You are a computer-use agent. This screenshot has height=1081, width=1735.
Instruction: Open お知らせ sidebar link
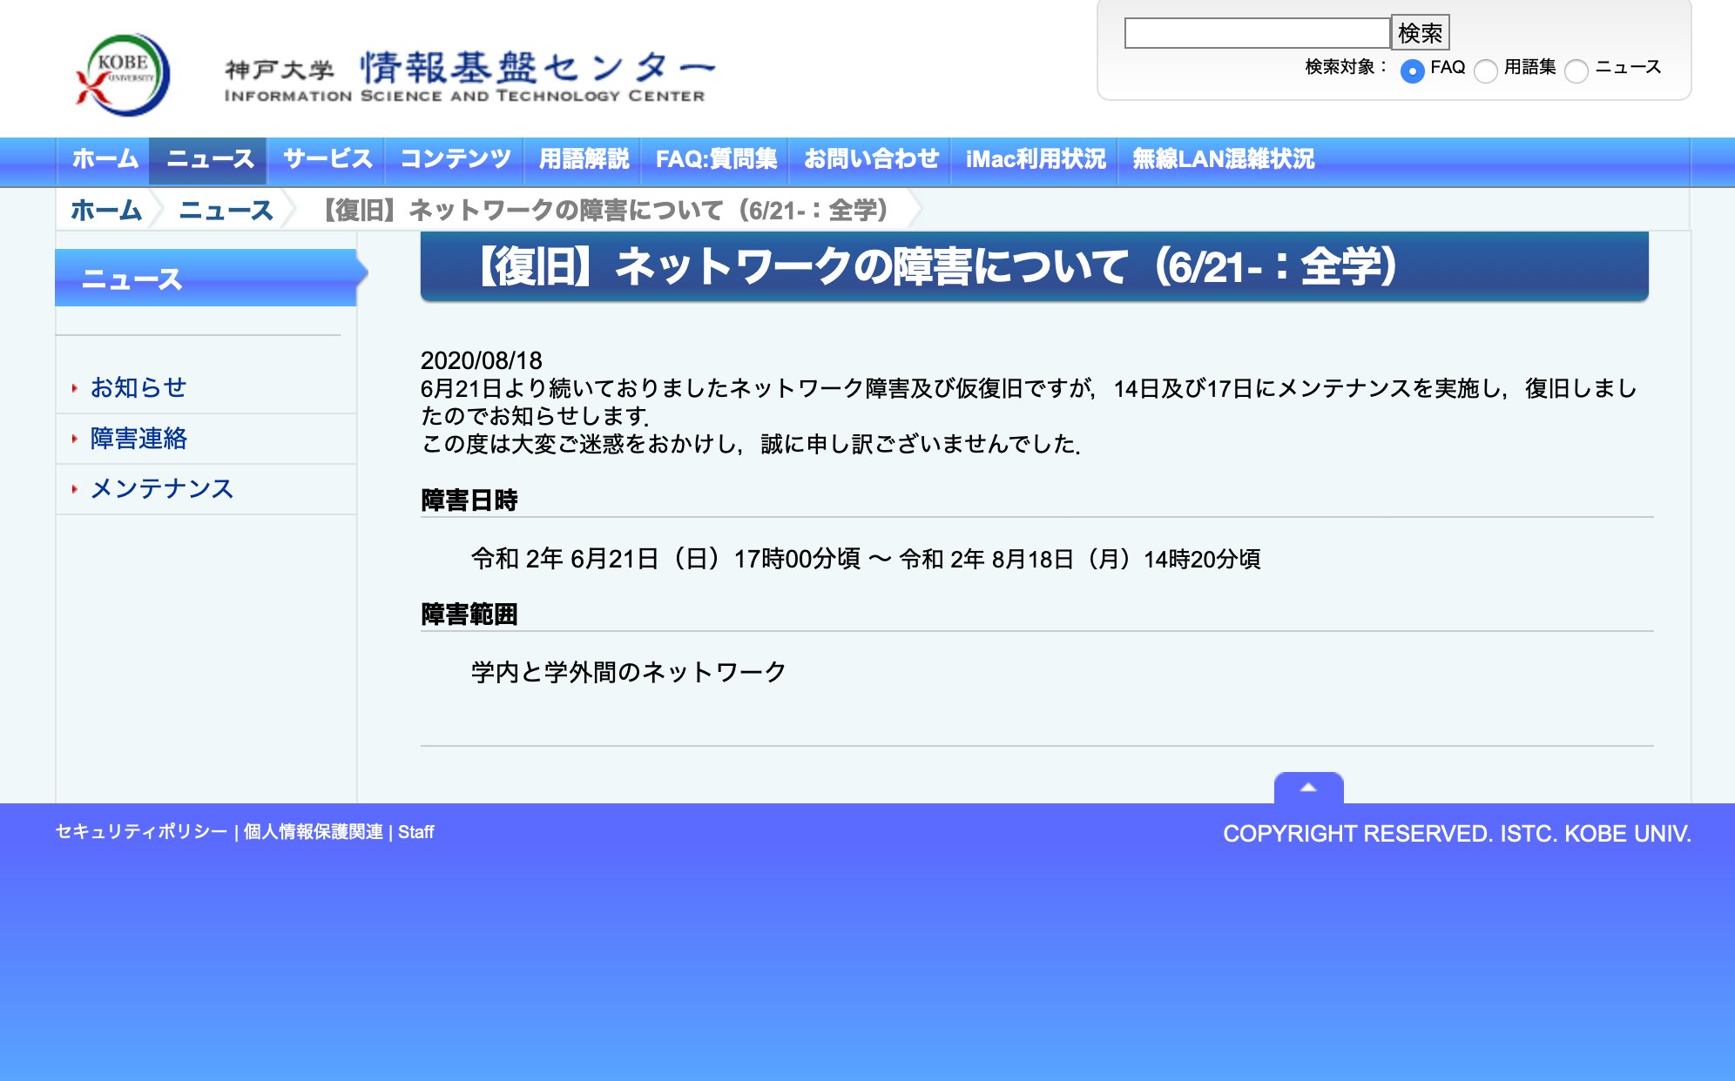point(138,387)
